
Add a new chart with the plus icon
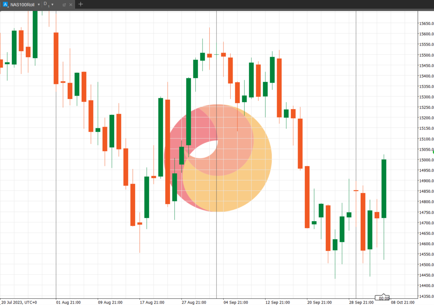80,4
